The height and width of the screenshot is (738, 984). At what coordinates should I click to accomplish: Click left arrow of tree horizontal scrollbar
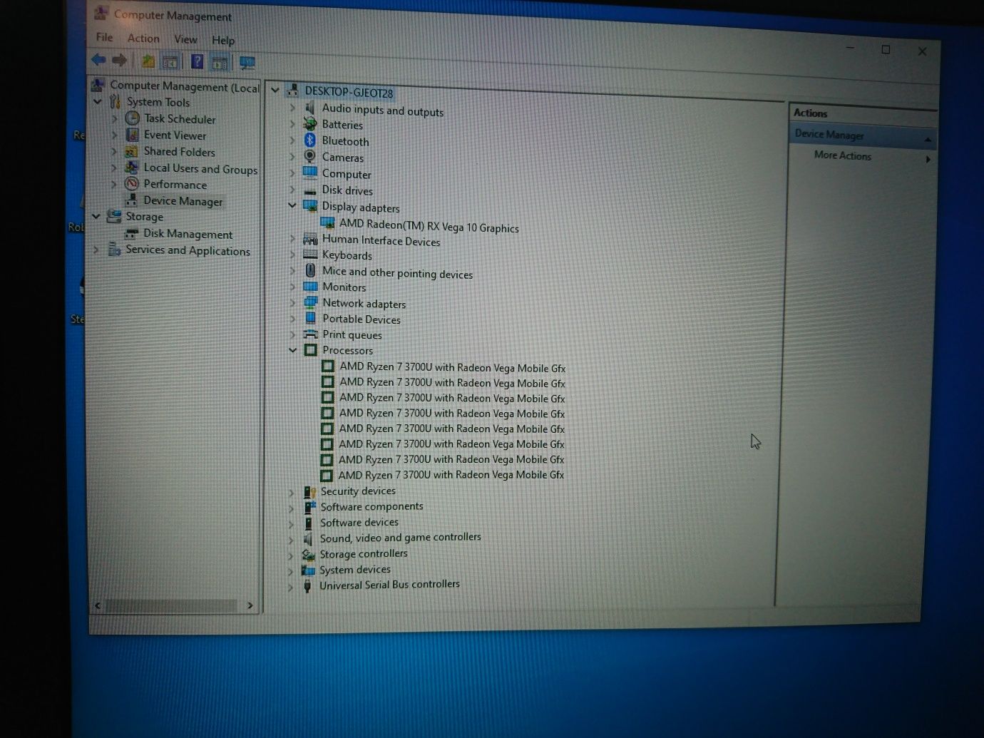98,605
